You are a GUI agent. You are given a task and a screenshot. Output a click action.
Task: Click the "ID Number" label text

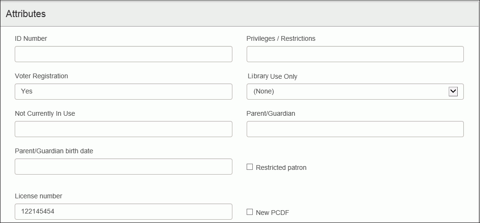point(31,38)
